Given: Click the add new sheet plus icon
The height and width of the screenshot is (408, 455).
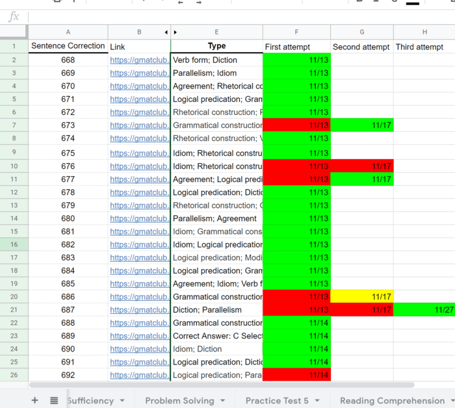Looking at the screenshot, I should click(x=35, y=400).
